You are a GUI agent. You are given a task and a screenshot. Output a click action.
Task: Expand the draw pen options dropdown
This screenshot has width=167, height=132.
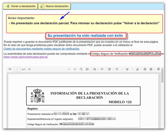point(122,69)
